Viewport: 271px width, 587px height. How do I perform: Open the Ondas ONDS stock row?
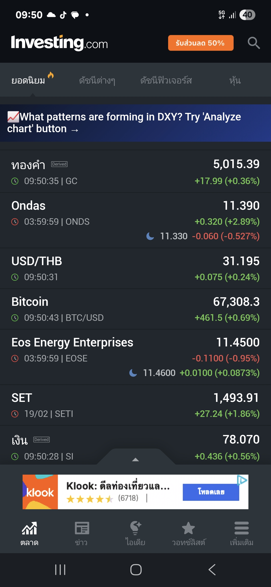pyautogui.click(x=135, y=220)
